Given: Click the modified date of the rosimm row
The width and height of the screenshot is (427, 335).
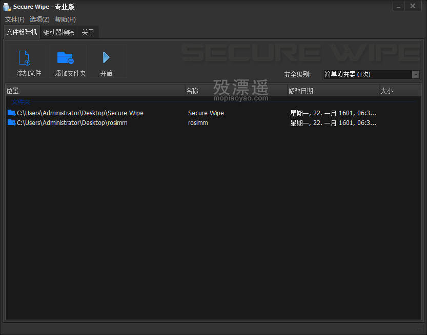Looking at the screenshot, I should coord(333,123).
